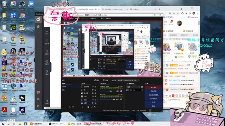Viewport: 225px width, 126px height.
Task: Open the 帮助(H) menu in OBS
Action: pos(108,19)
